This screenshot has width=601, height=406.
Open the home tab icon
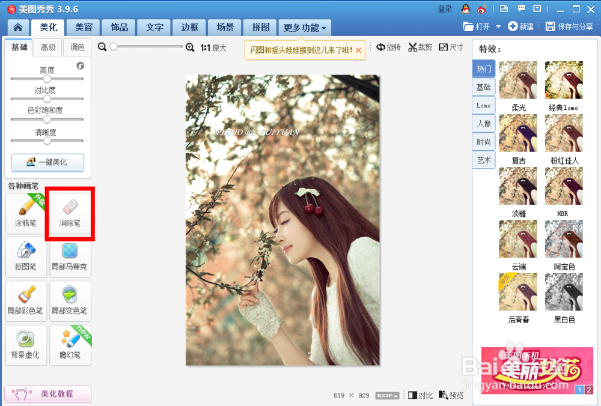pyautogui.click(x=17, y=27)
